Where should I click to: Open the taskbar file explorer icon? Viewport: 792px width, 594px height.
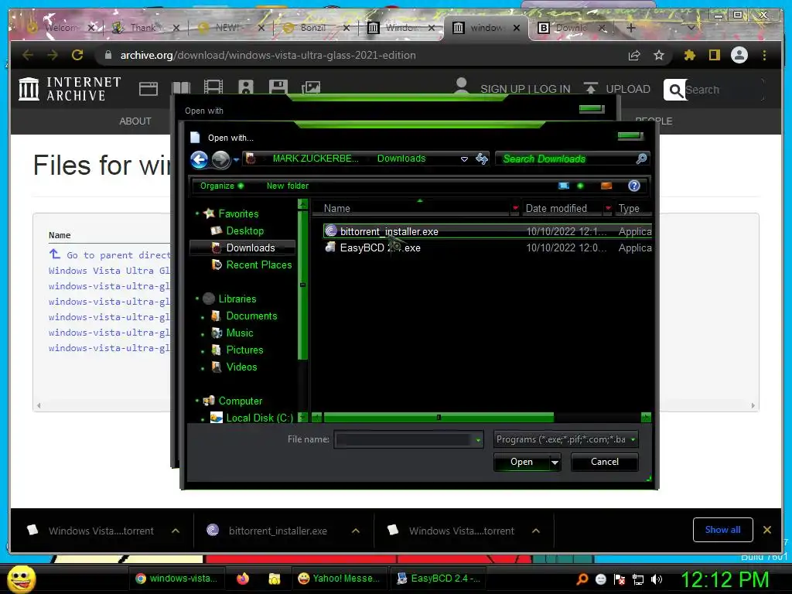tap(275, 579)
